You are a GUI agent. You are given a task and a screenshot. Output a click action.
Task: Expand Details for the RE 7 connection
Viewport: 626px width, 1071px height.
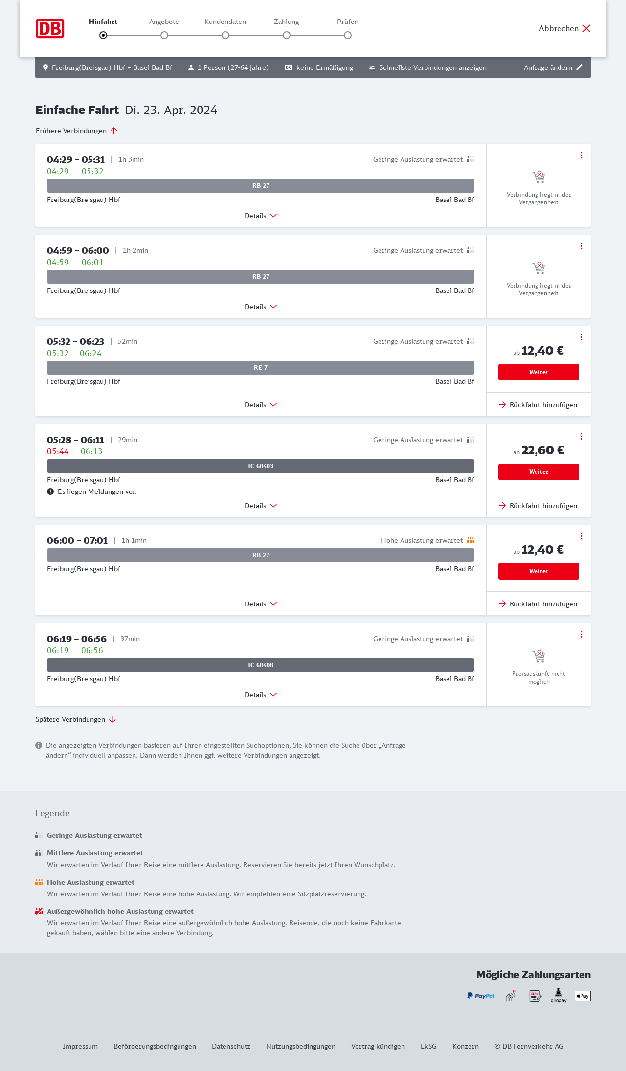coord(261,405)
